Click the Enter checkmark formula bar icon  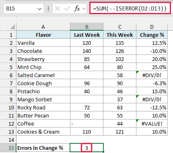[x=67, y=9]
